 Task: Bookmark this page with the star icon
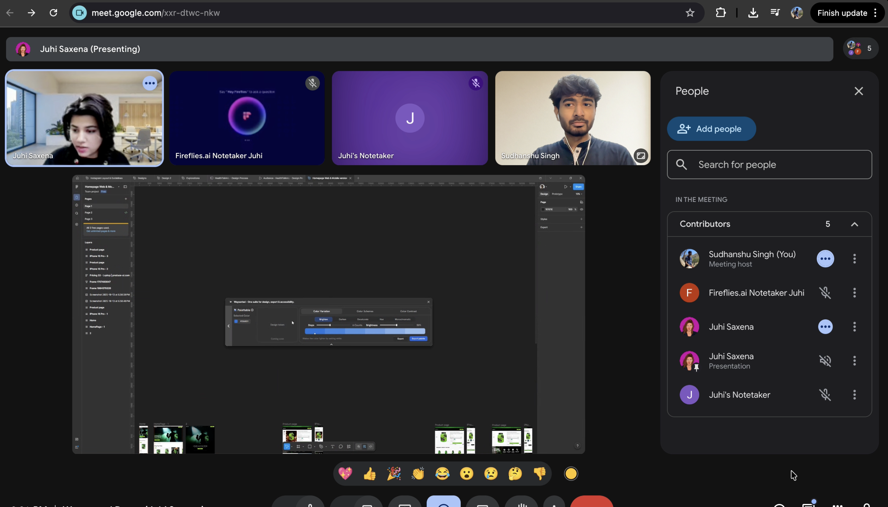tap(690, 13)
